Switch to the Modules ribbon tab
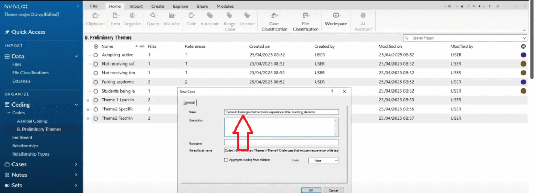This screenshot has height=193, width=535. [225, 6]
